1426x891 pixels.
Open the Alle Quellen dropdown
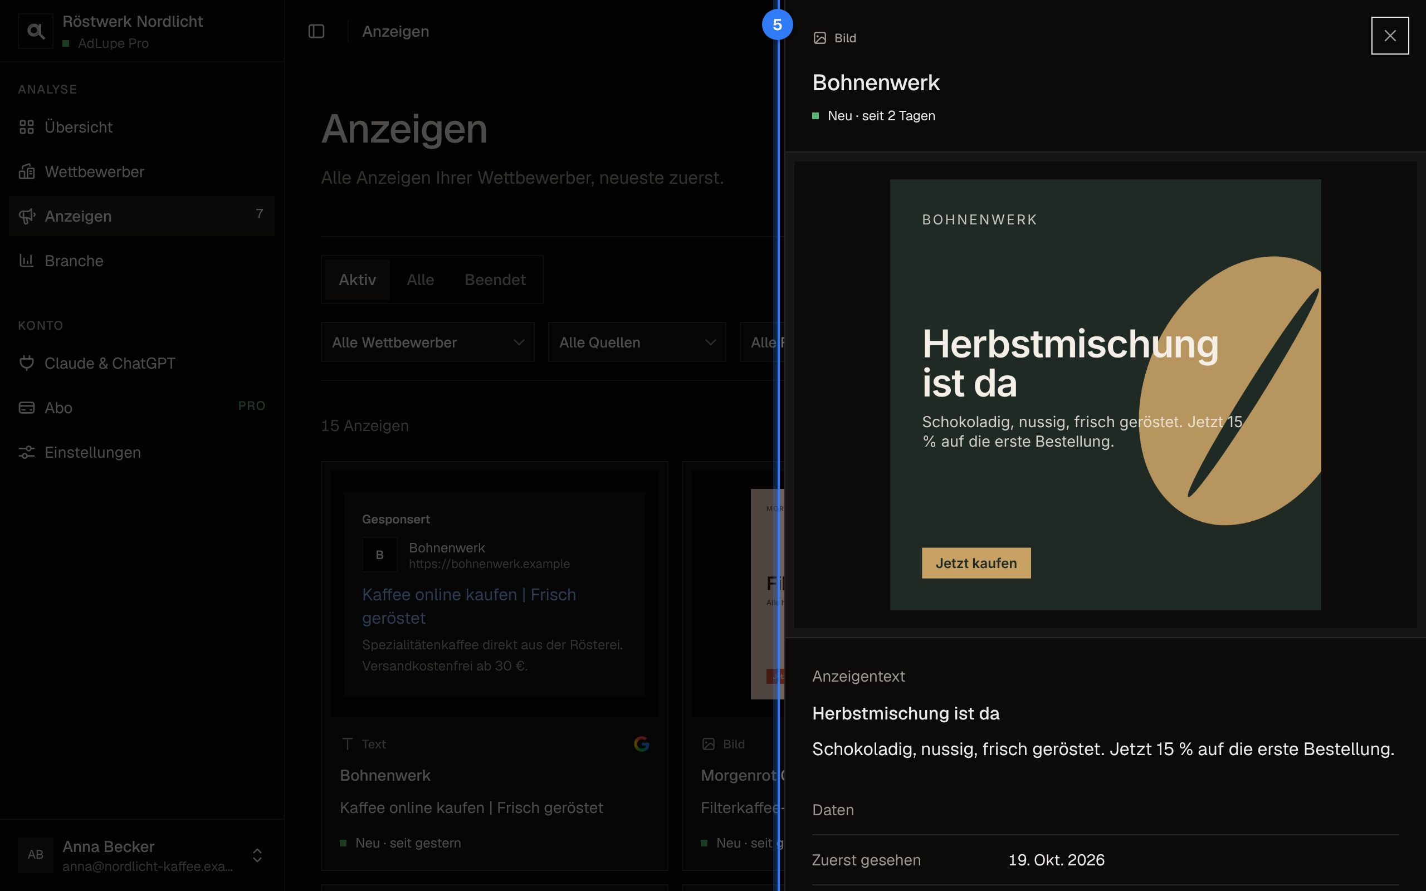(x=636, y=342)
